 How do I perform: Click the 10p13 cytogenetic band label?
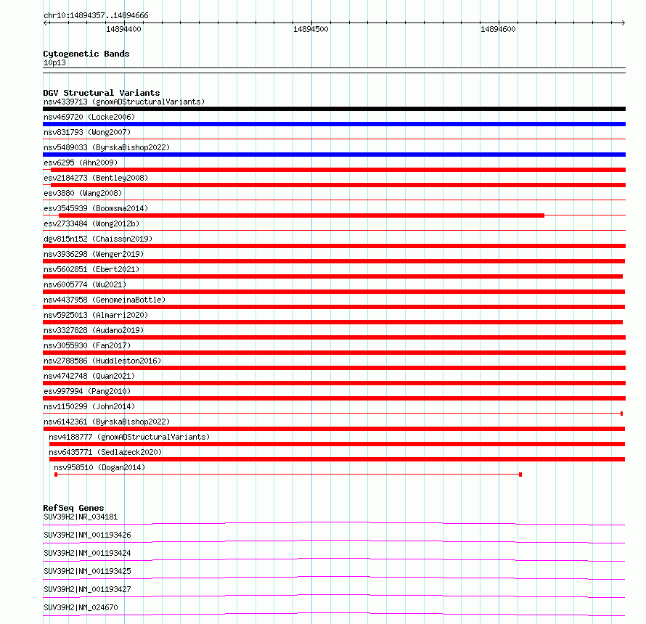click(54, 62)
